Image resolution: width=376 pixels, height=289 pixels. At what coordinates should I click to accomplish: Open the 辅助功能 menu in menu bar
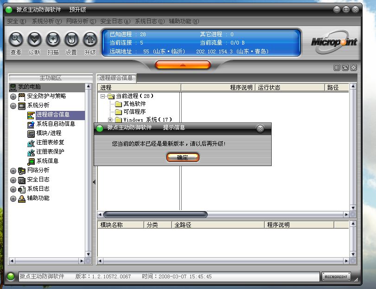point(184,21)
